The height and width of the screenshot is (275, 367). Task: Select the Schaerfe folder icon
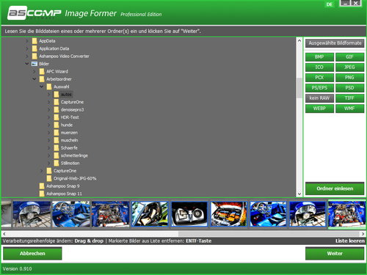(x=57, y=148)
